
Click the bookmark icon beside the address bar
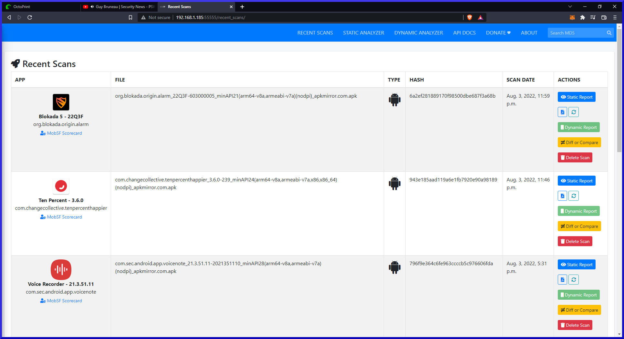[x=130, y=17]
